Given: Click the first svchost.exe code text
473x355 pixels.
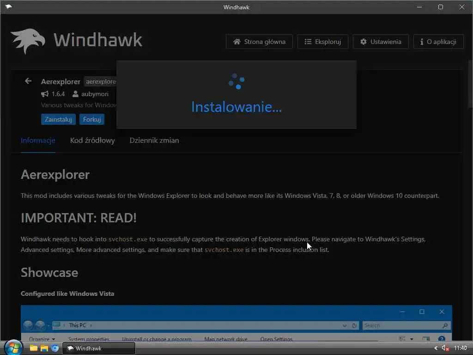Looking at the screenshot, I should 128,239.
